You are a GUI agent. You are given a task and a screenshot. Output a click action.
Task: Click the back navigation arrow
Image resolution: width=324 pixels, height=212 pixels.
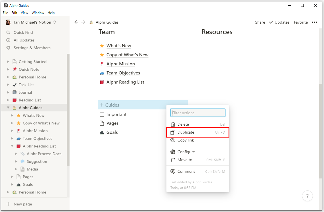point(76,22)
